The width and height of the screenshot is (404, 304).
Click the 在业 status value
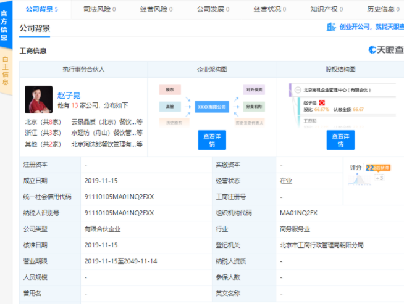coord(286,181)
